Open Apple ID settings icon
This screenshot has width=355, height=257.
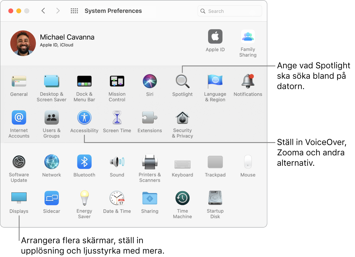215,36
